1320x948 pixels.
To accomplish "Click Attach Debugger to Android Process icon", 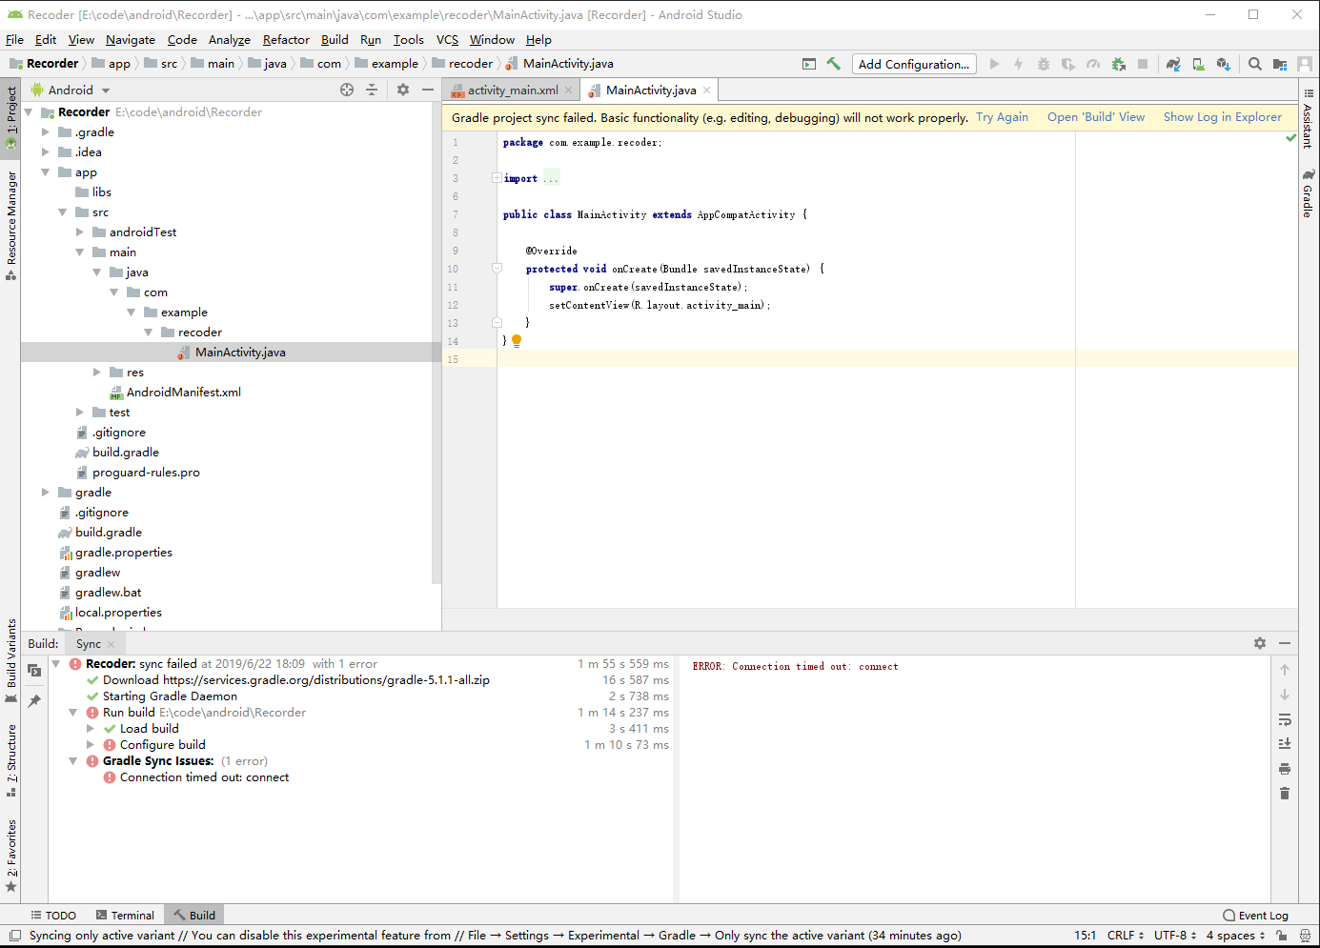I will pos(1118,64).
